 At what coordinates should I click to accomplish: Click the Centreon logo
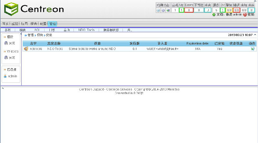click(x=34, y=9)
